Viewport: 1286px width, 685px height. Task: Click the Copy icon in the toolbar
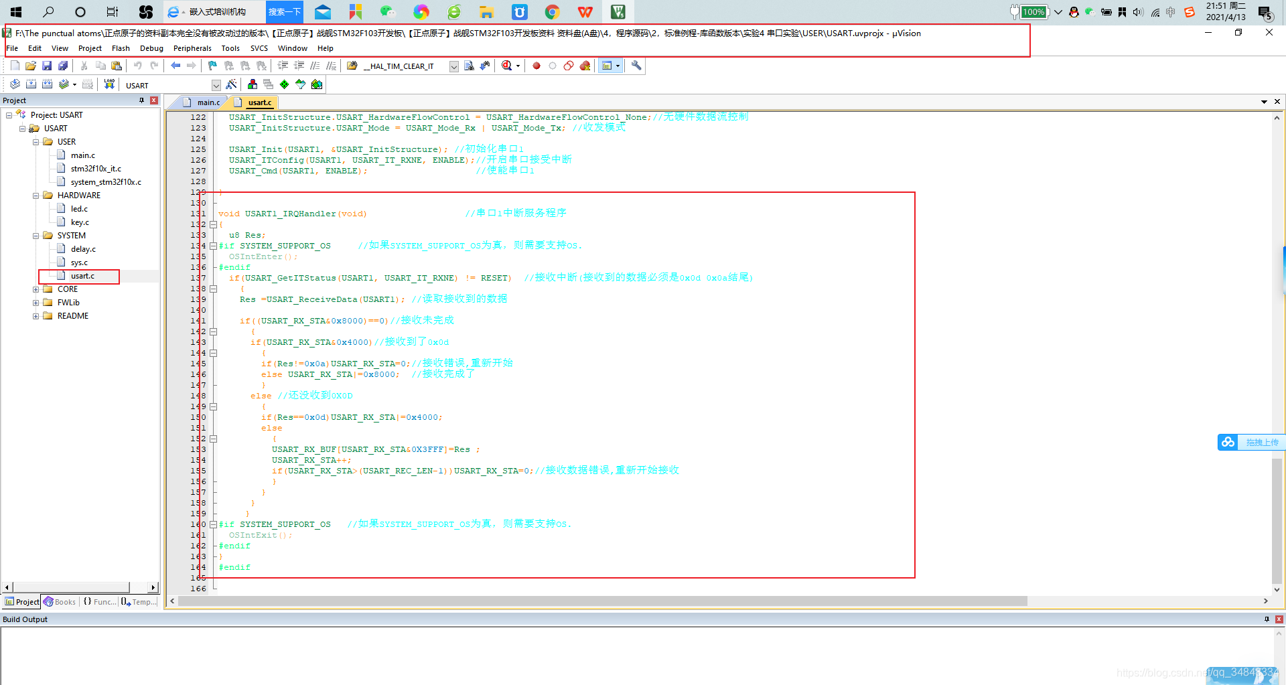pos(100,66)
